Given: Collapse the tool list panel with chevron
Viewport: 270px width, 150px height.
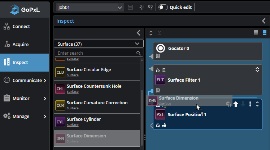Looking at the screenshot, I should (139, 33).
